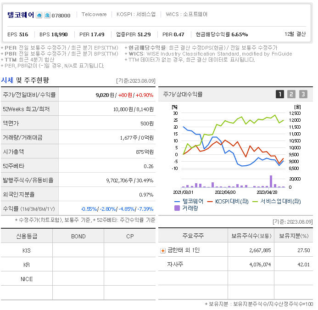Select the NICE rating row label

[27, 279]
